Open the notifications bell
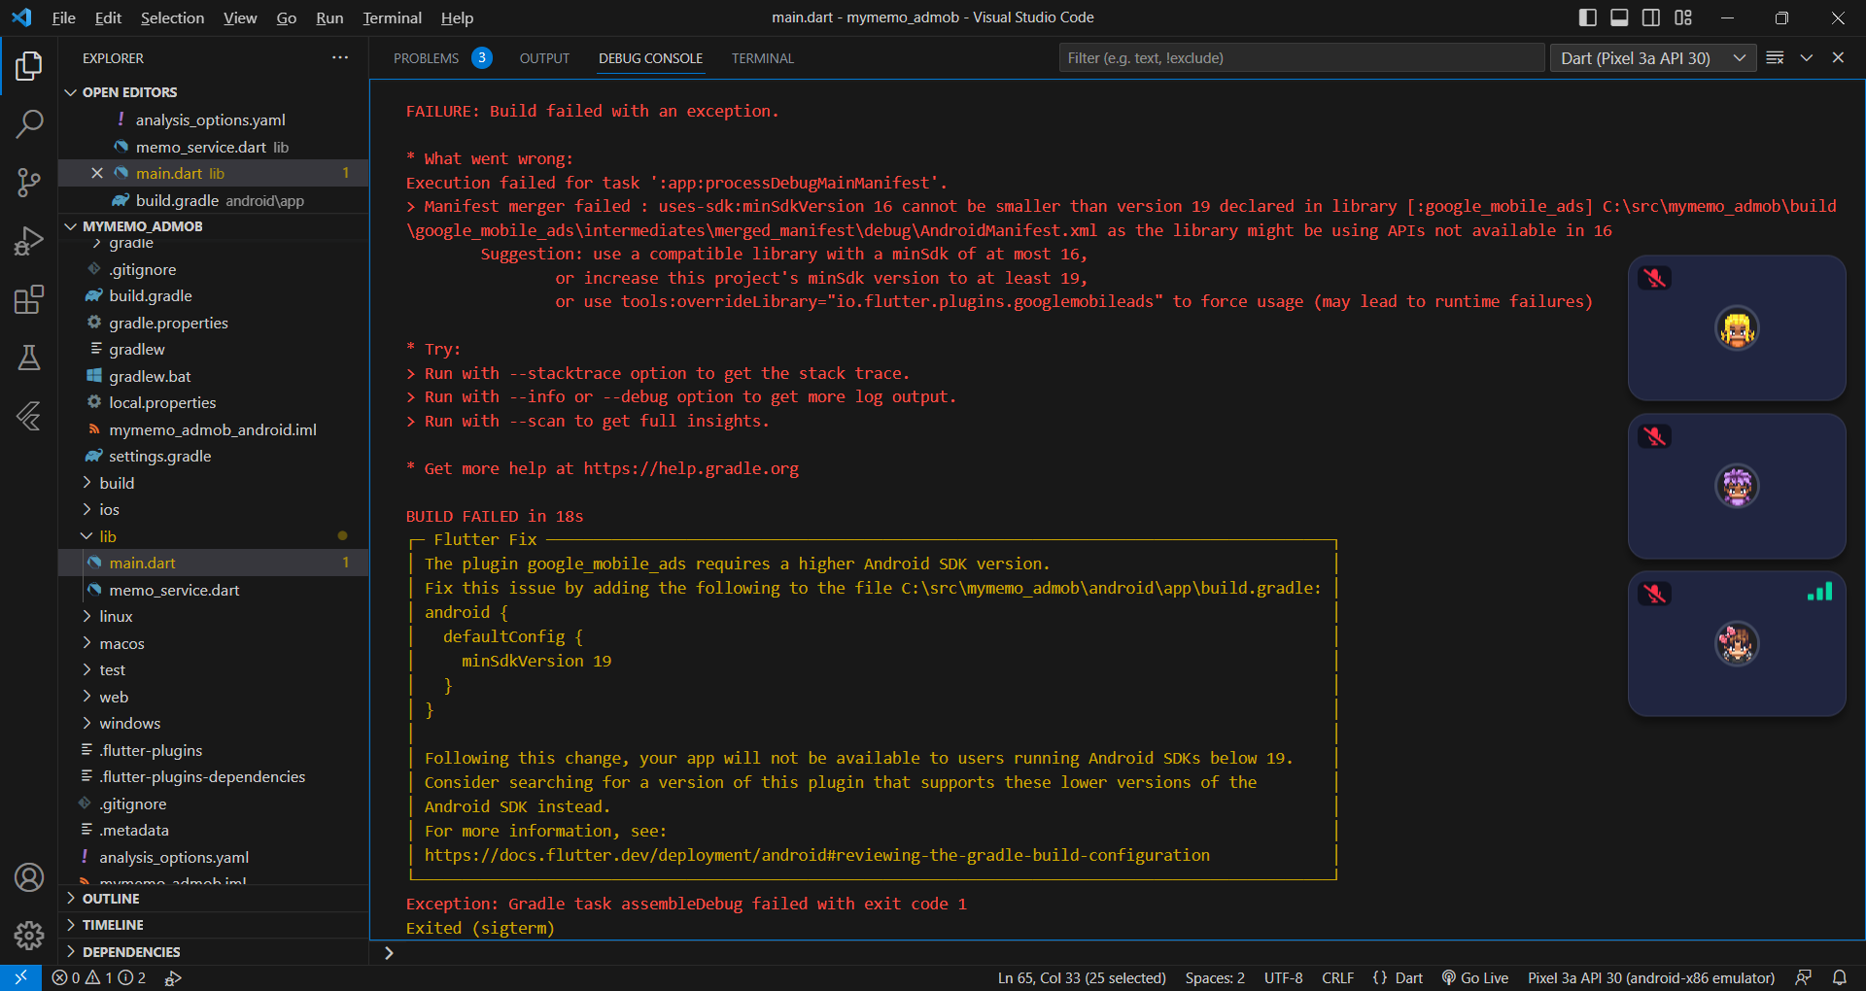 pos(1840,977)
